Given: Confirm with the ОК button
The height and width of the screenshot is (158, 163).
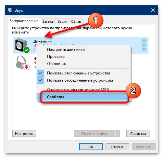Looking at the screenshot, I should (x=91, y=147).
